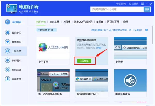155x106 pixels.
Task: Click the round arrow icon after vip服务 link
Action: click(x=146, y=30)
